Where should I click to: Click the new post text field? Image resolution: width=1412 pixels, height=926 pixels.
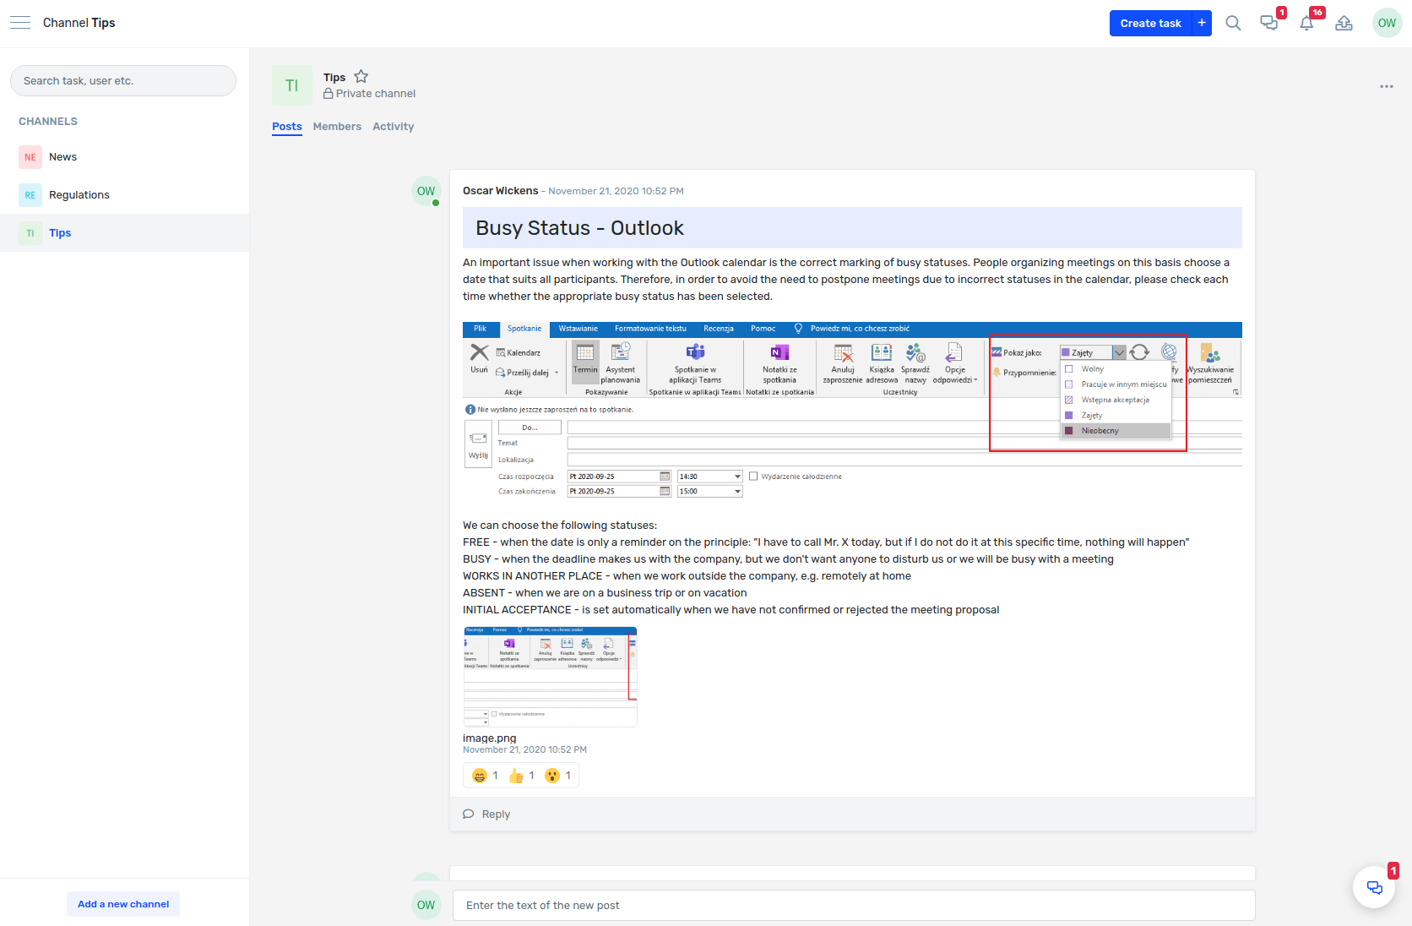pyautogui.click(x=854, y=906)
